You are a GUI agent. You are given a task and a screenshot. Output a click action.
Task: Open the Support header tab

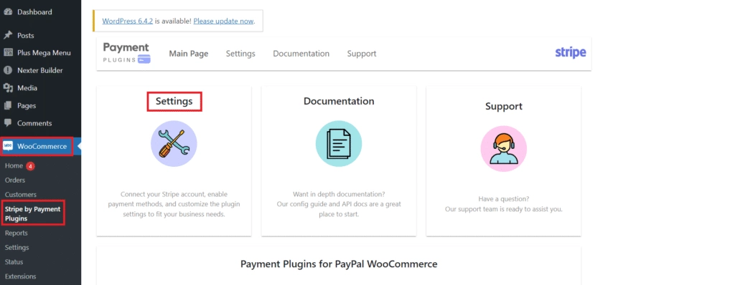click(x=362, y=54)
